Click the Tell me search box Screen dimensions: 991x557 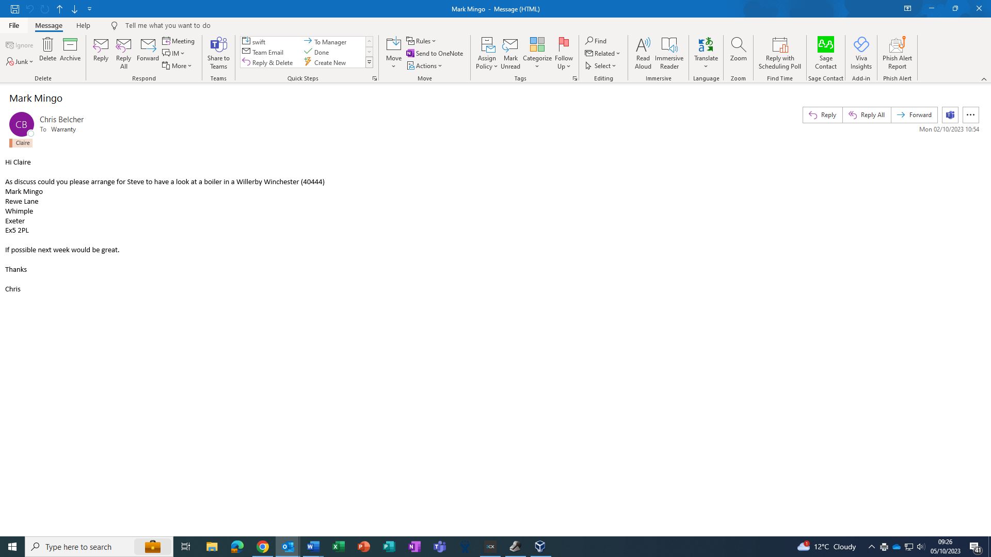tap(168, 25)
